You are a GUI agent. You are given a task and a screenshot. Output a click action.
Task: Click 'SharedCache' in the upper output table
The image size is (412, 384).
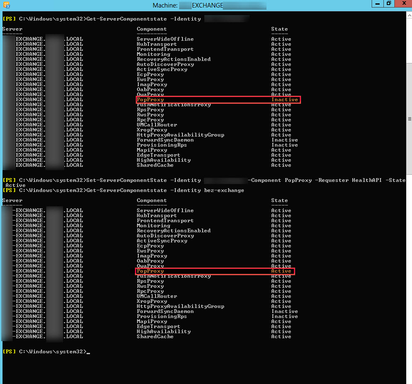[x=155, y=165]
